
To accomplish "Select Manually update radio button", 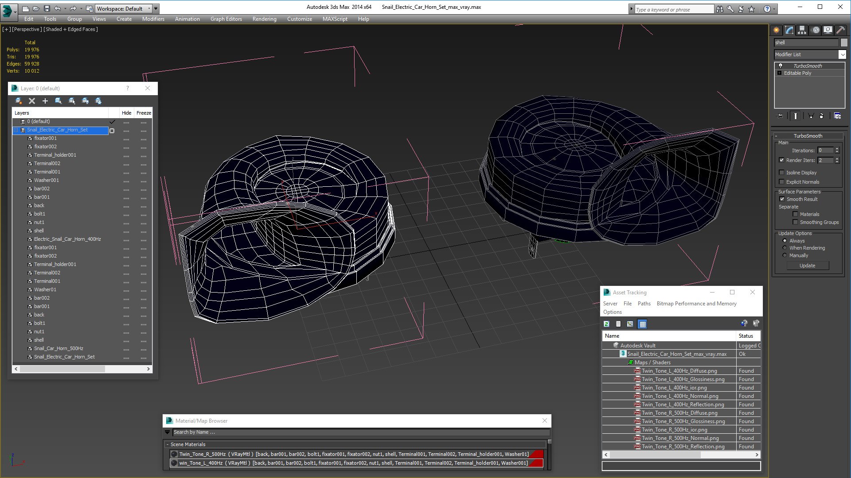I will tap(785, 255).
